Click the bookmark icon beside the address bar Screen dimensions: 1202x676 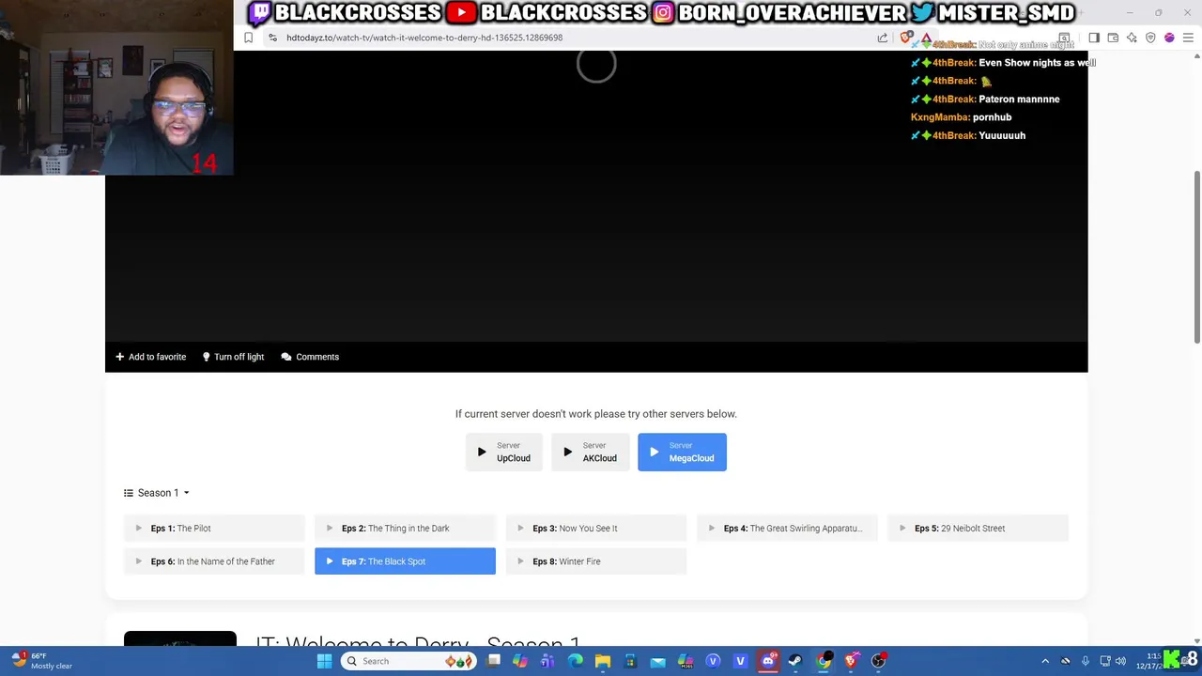click(248, 38)
